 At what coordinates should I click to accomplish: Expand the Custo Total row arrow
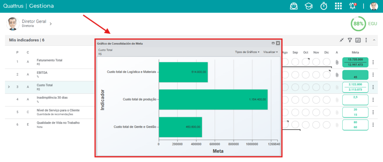(x=9, y=87)
